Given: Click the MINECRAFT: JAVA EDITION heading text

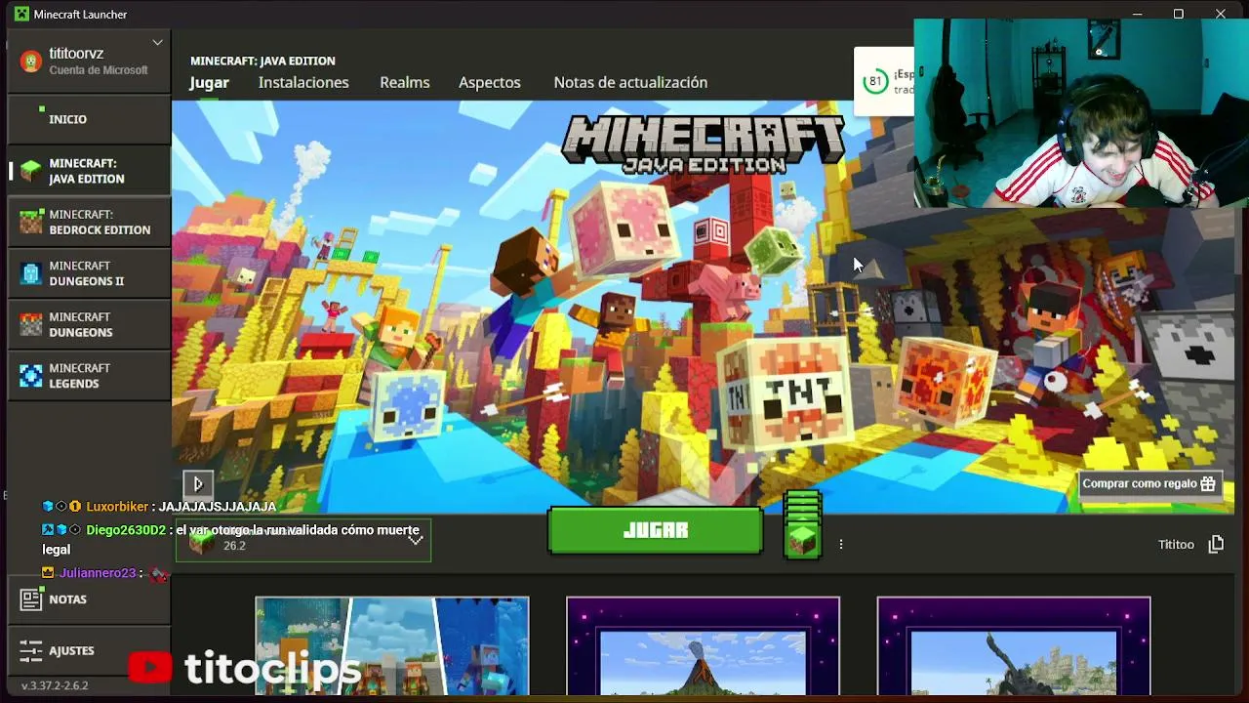Looking at the screenshot, I should pyautogui.click(x=262, y=61).
